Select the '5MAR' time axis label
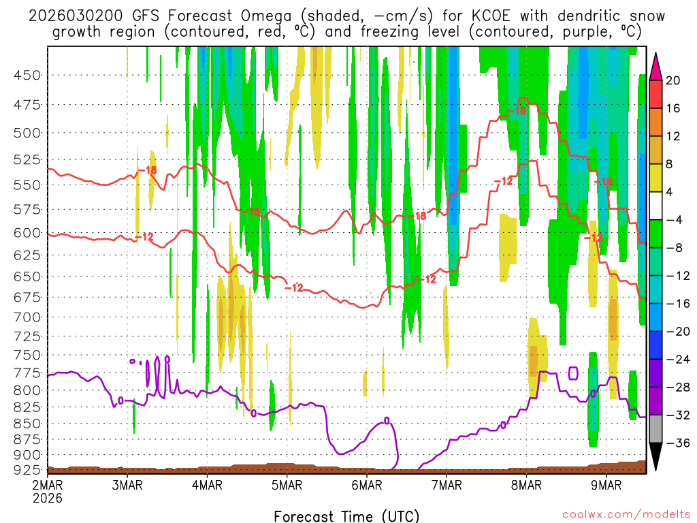The height and width of the screenshot is (523, 697). pos(287,485)
